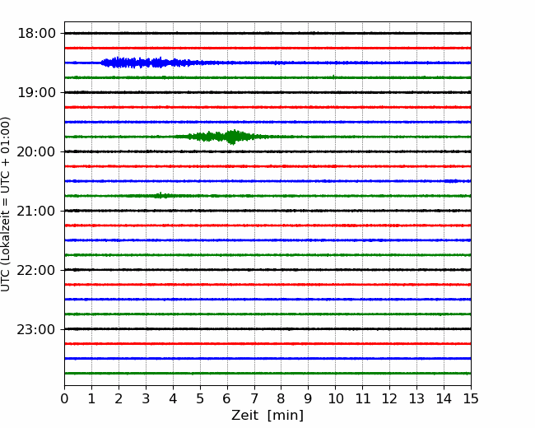Screen dimensions: 535x428
Task: Click the 'UTC (Lokalzeit = UTC + 01:00)' axis title
Action: [x=6, y=204]
